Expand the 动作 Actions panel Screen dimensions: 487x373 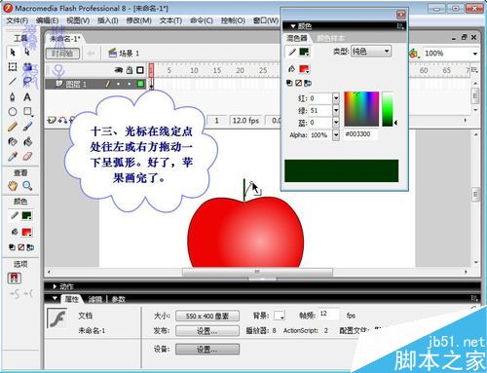[x=55, y=286]
